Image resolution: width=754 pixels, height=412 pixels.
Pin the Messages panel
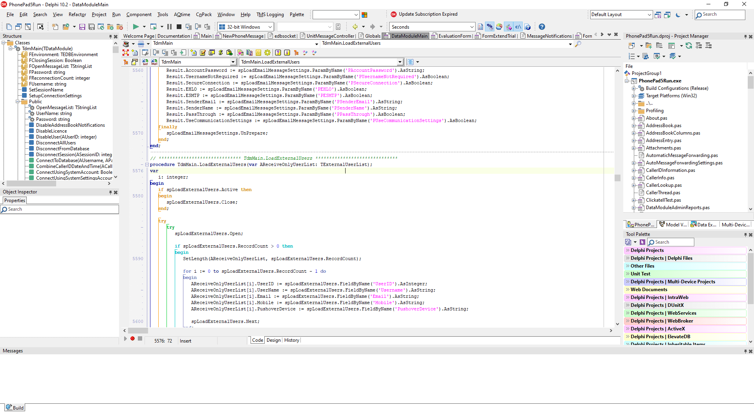coord(745,351)
